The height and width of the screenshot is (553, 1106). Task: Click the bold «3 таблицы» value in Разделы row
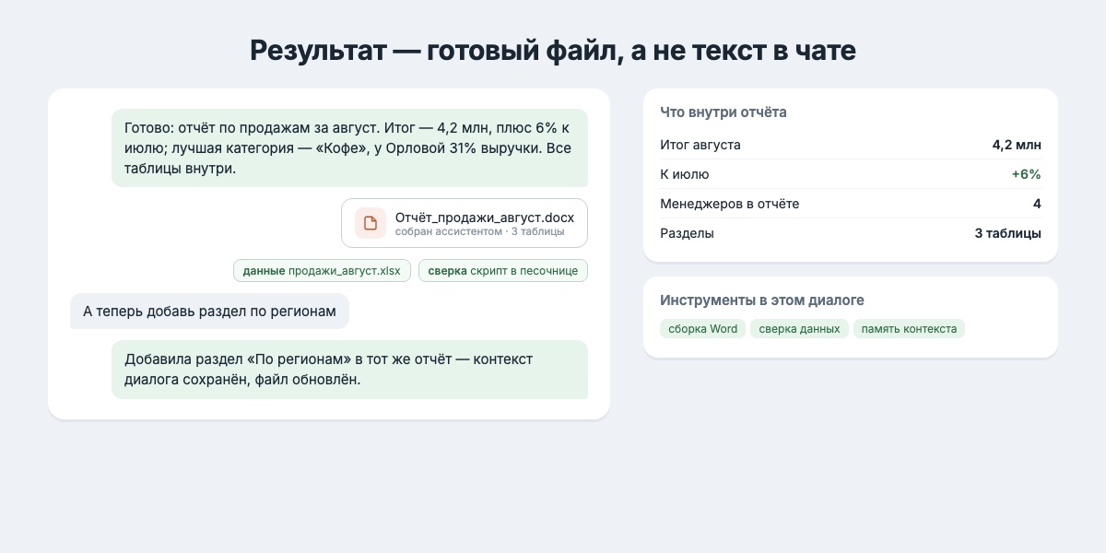(1007, 233)
